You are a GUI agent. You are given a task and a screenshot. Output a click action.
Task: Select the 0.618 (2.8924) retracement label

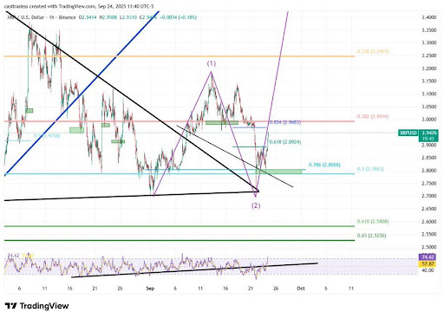tap(285, 142)
